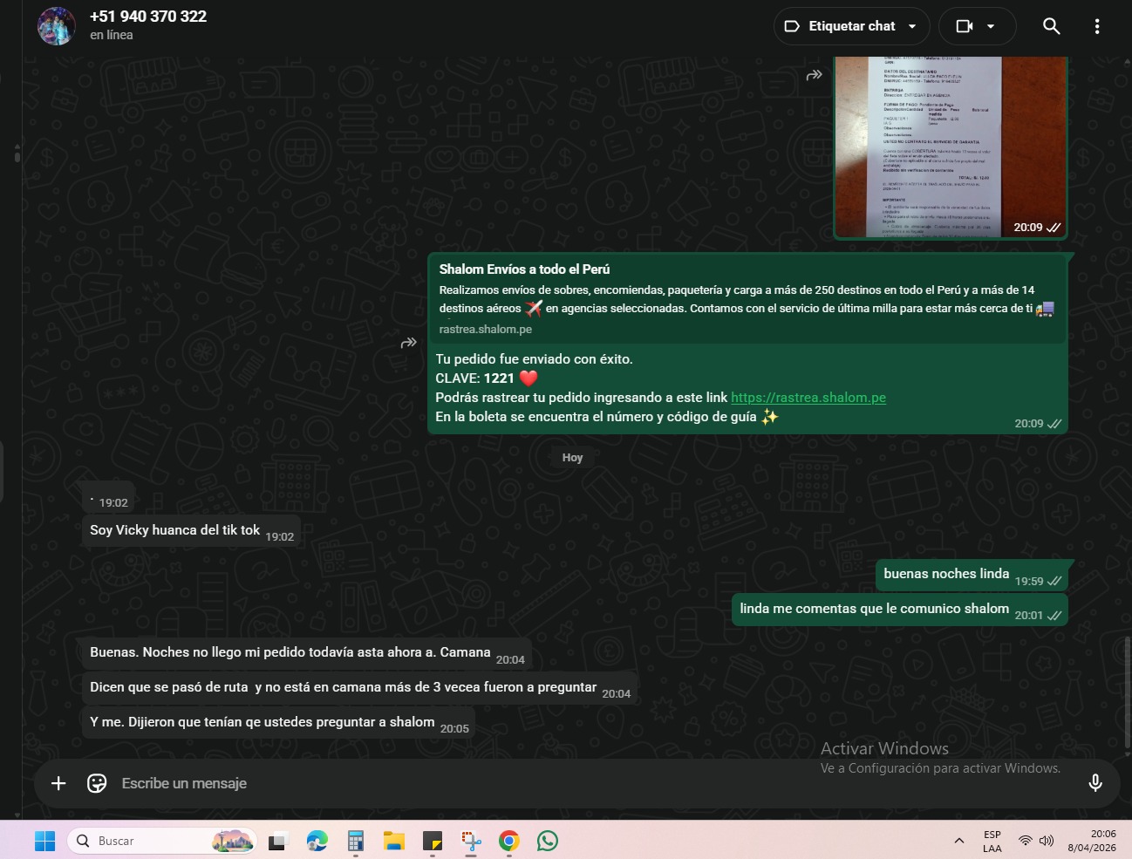This screenshot has height=859, width=1132.
Task: Open the receipt photo thumbnail
Action: tap(951, 144)
